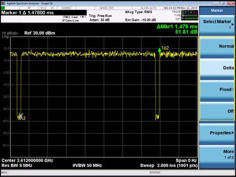Viewport: 236px width, 177px height.
Task: Click the Ext Gain: -10.00 dB text
Action: point(140,20)
